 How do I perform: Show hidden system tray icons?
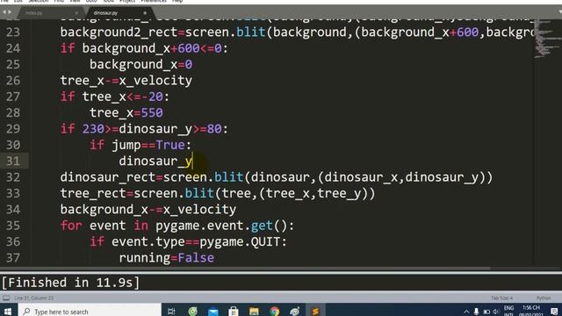pyautogui.click(x=466, y=312)
